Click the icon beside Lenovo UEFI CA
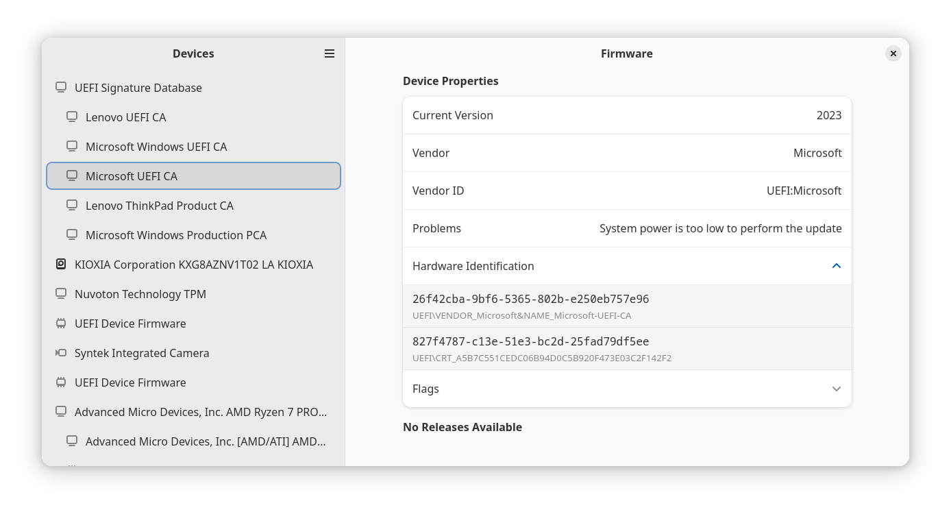The height and width of the screenshot is (512, 951). point(72,117)
